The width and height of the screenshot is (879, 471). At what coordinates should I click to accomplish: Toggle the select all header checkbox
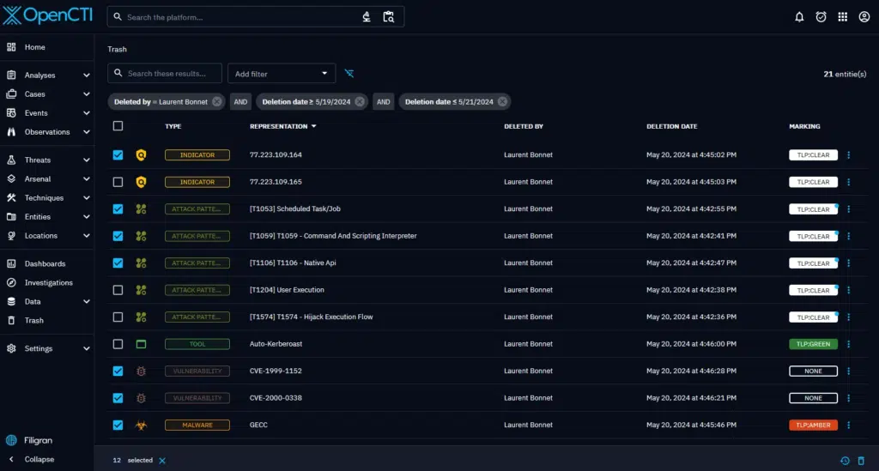point(118,126)
